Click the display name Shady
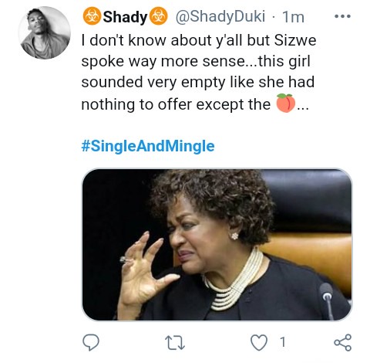This screenshot has width=370, height=363. tap(125, 17)
